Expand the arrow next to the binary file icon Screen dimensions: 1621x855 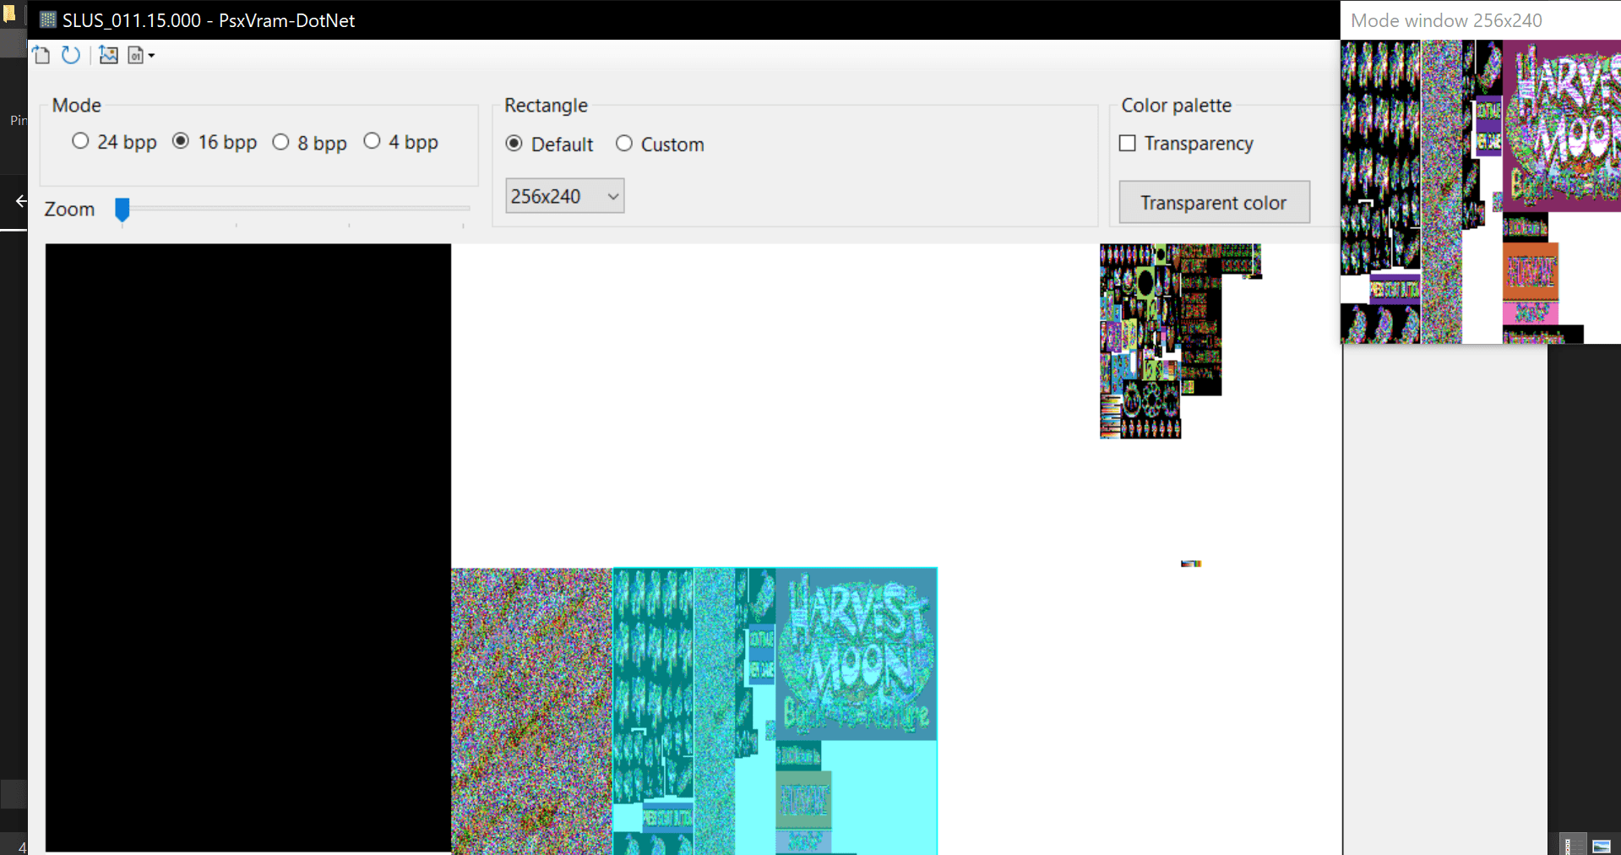pos(151,56)
